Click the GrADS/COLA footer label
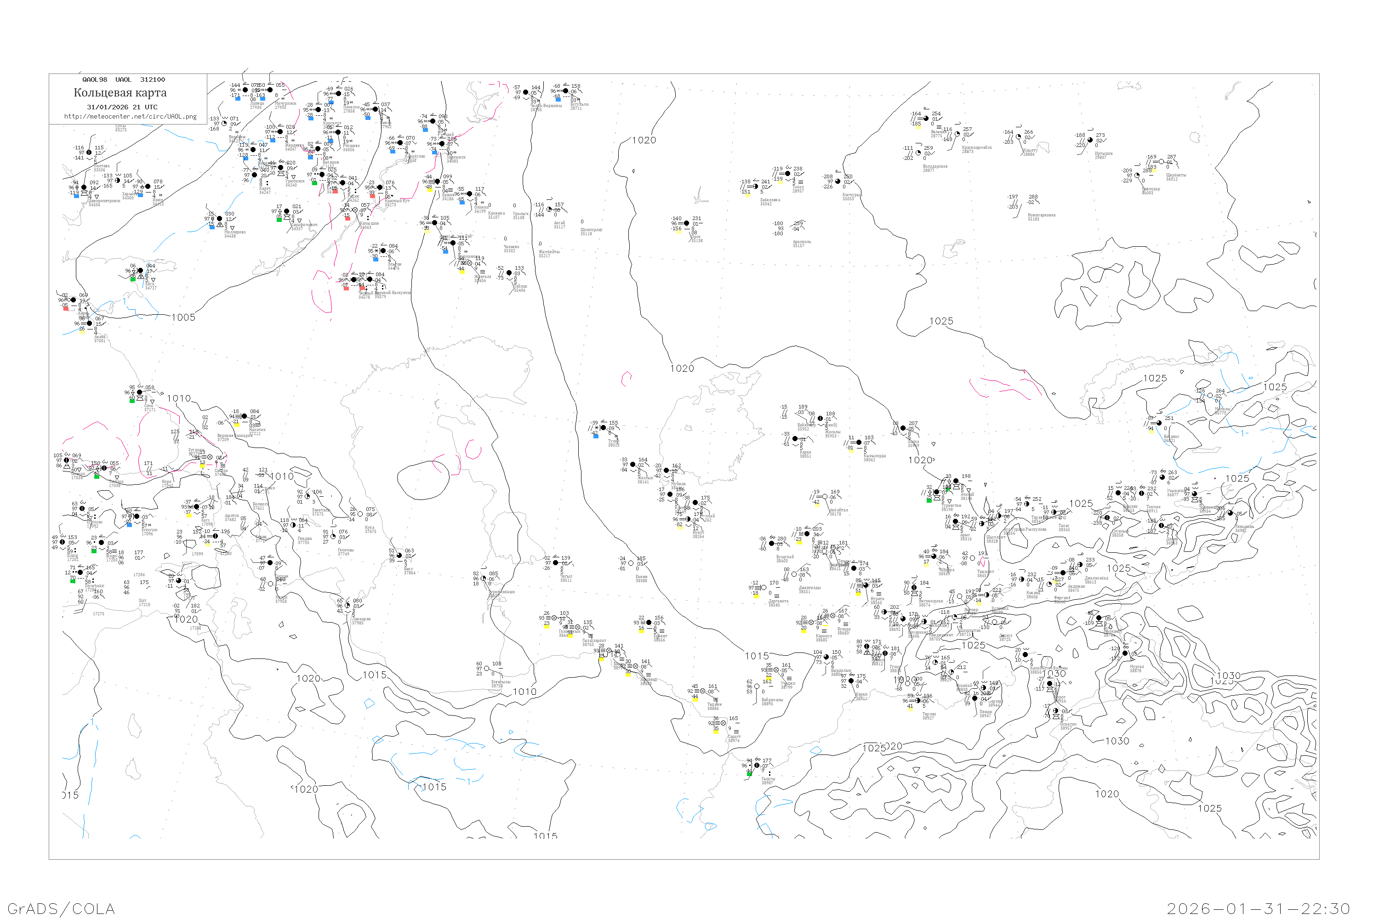This screenshot has width=1379, height=919. pyautogui.click(x=61, y=908)
